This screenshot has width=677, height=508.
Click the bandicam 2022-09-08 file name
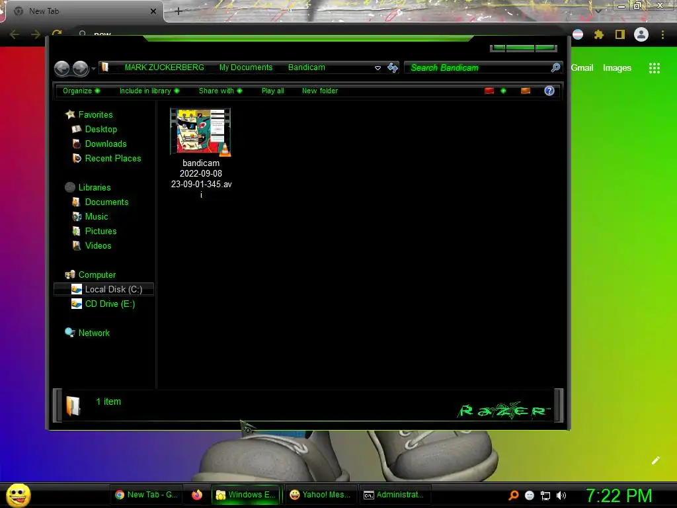coord(201,179)
